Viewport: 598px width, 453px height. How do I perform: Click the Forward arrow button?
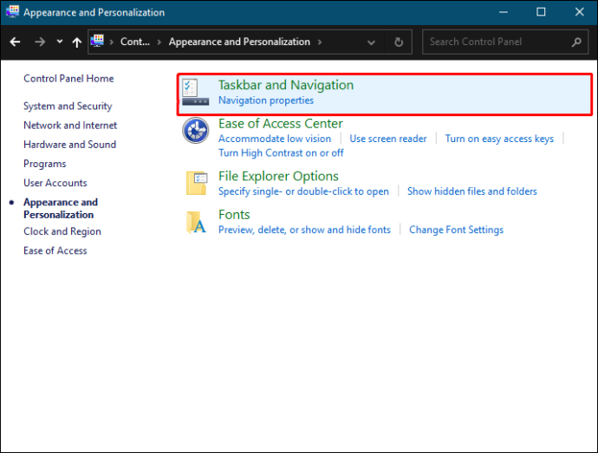[x=40, y=42]
